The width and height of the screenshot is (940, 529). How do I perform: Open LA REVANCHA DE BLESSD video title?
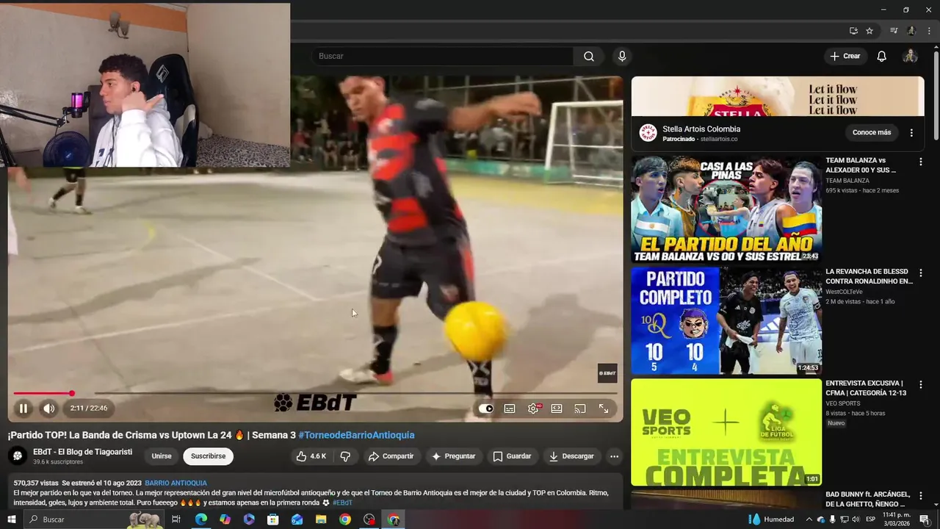click(x=869, y=276)
